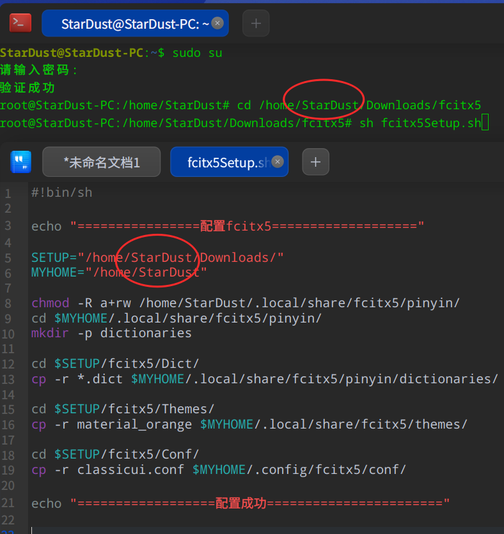
Task: Click the chmod -R a+rw line
Action: [x=245, y=303]
